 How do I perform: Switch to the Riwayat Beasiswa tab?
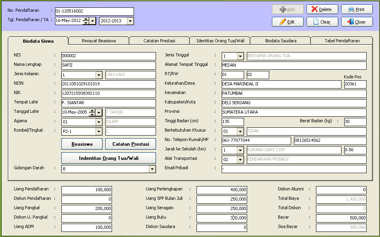point(99,41)
